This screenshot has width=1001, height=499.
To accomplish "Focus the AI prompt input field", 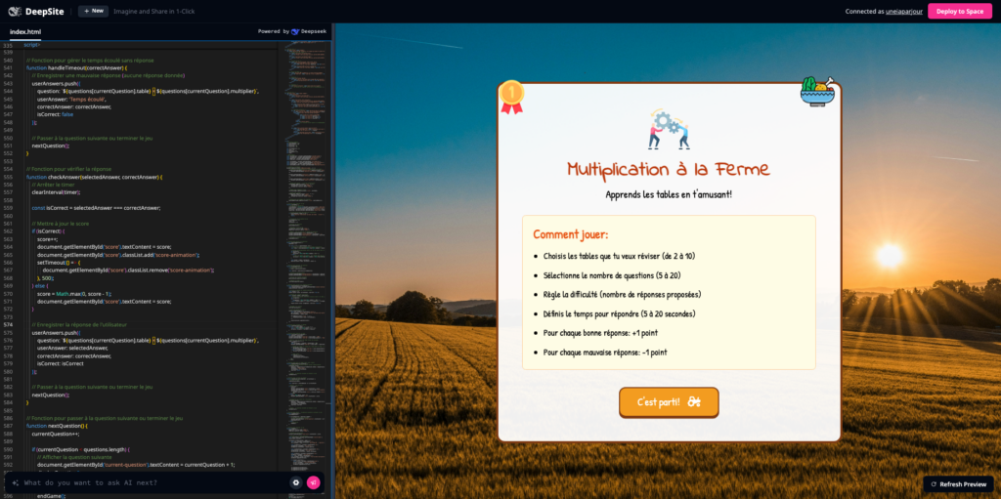I will tap(147, 482).
